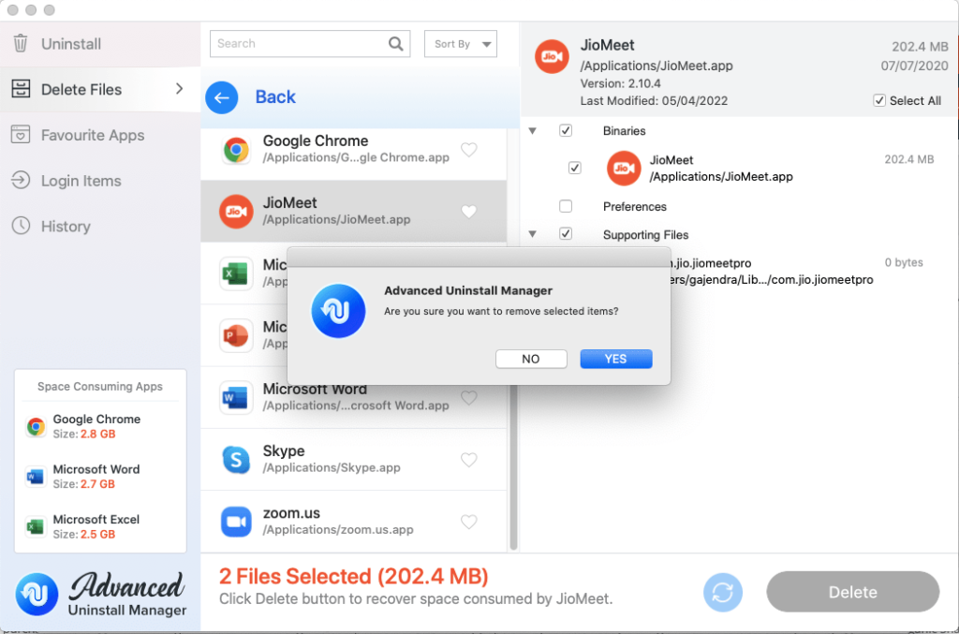Click the JioMeet icon in app list

pos(236,212)
